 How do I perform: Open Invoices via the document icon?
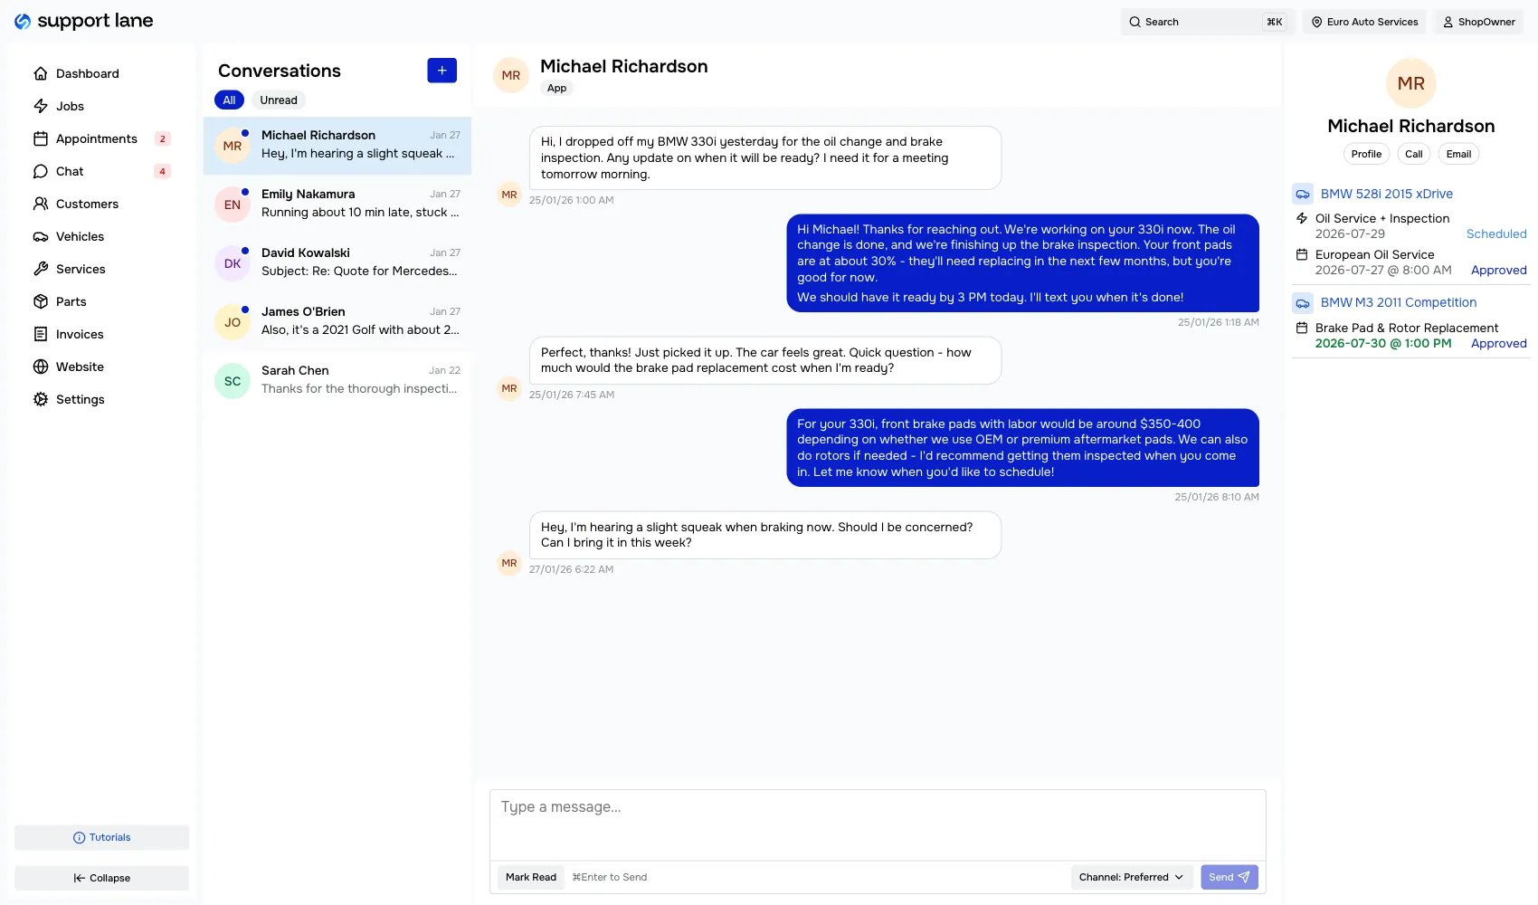click(x=41, y=334)
